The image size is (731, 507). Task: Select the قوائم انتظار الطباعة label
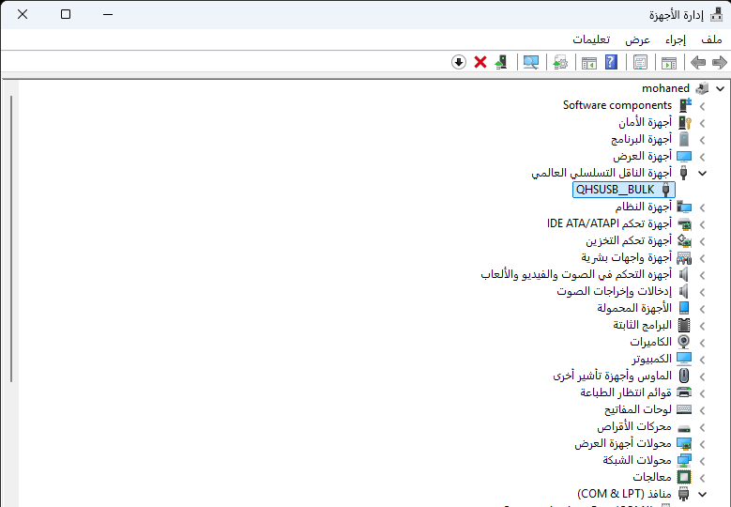(x=626, y=392)
